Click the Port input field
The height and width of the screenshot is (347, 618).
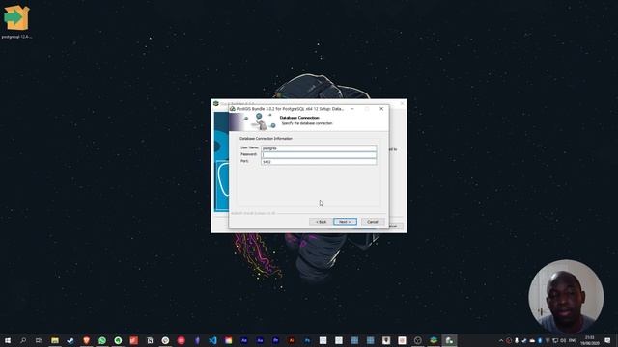[x=319, y=162]
